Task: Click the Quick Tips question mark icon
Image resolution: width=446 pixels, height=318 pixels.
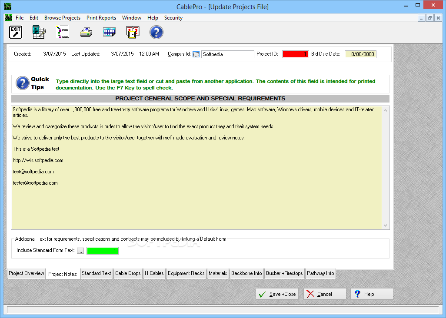Action: [23, 83]
